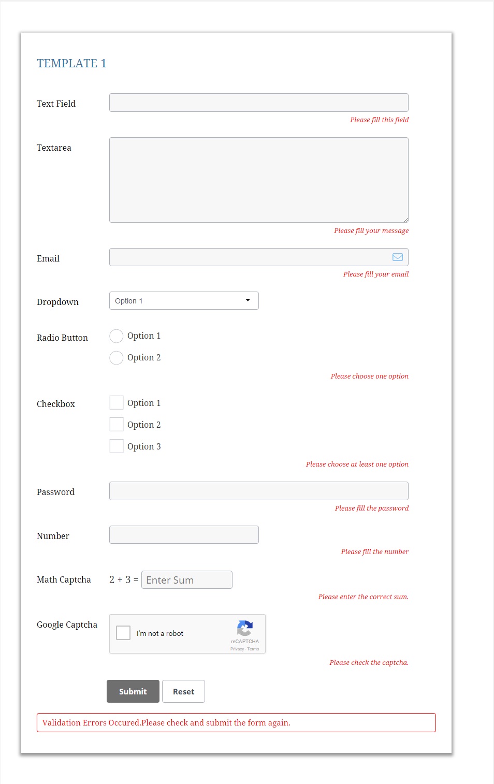Viewport: 494px width, 784px height.
Task: Click the Dropdown arrow caret
Action: click(248, 300)
